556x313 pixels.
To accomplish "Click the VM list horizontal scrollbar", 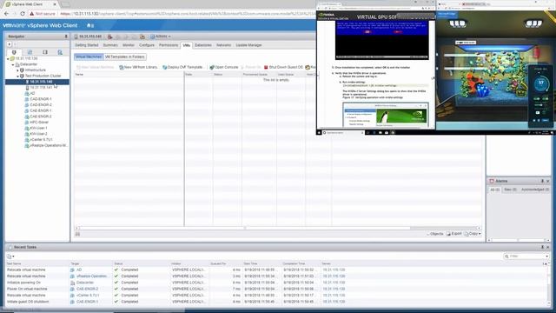I will point(245,228).
